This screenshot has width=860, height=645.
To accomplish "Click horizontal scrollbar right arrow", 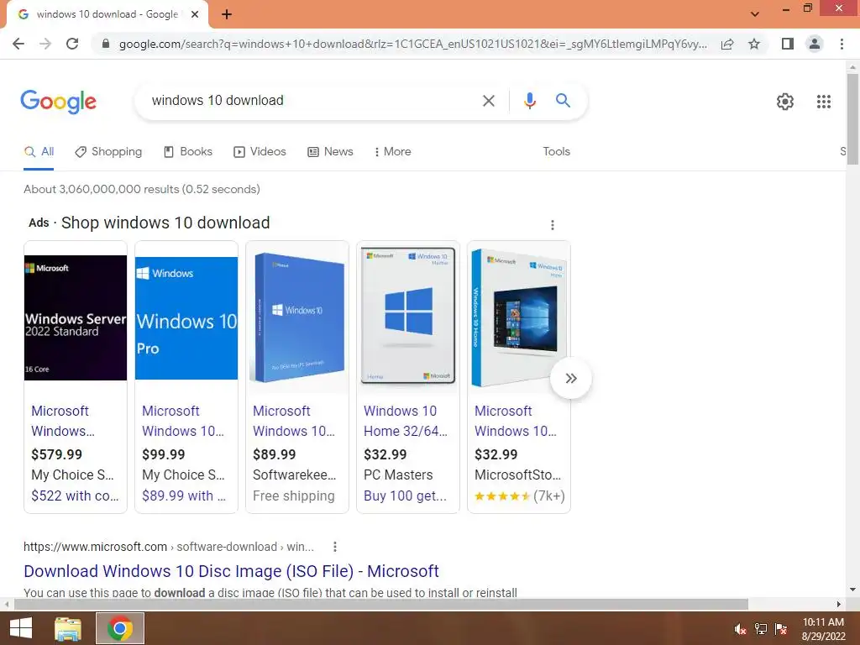I will tap(839, 605).
